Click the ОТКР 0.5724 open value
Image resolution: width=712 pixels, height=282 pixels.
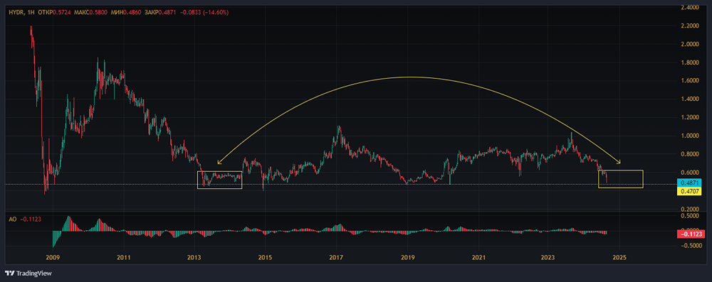pos(56,12)
